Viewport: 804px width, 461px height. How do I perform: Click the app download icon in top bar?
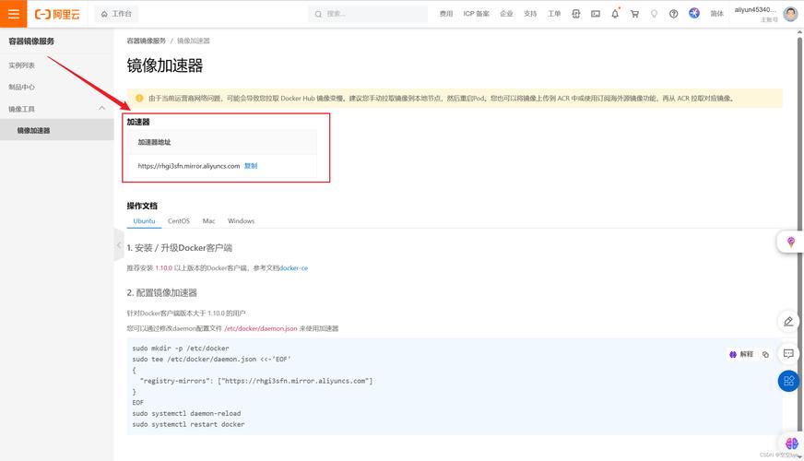576,14
